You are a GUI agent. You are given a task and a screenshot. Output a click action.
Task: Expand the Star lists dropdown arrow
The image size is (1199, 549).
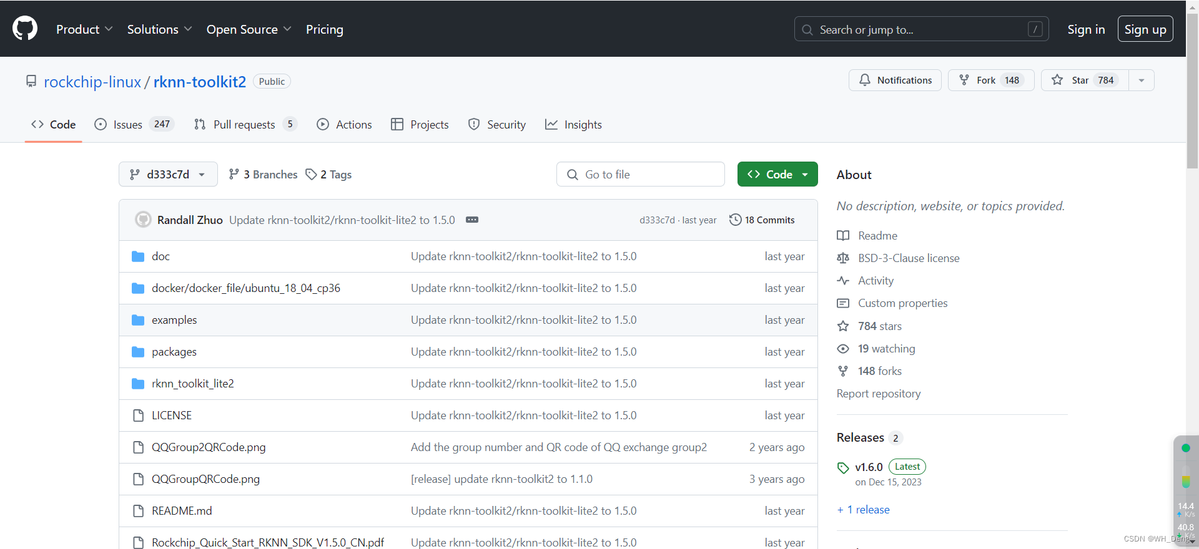(x=1142, y=80)
